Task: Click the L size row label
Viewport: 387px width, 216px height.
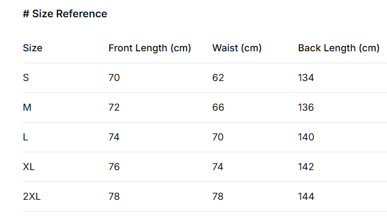Action: pos(25,137)
